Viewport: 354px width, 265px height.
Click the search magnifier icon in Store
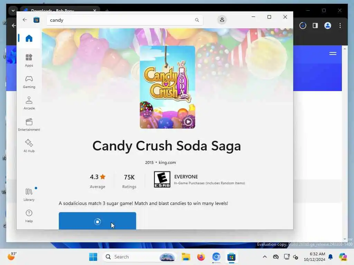[x=197, y=20]
